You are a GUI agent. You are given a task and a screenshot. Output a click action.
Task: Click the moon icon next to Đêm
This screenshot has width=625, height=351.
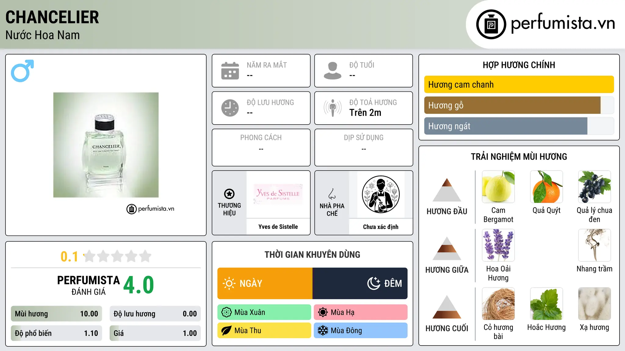pos(374,283)
